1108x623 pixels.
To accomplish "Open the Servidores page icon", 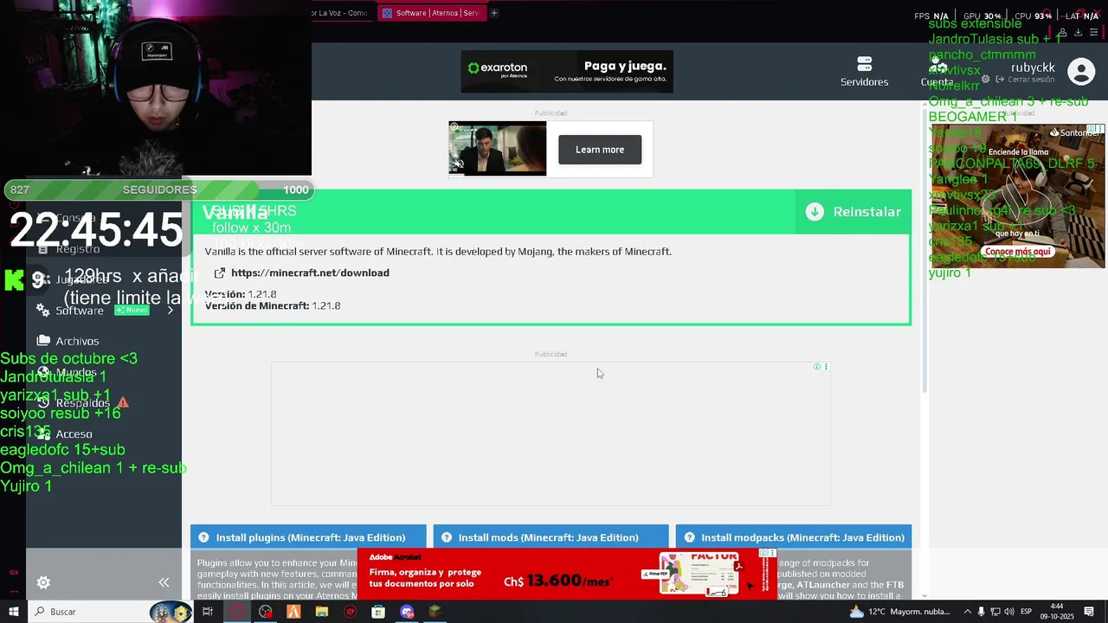I will (864, 64).
